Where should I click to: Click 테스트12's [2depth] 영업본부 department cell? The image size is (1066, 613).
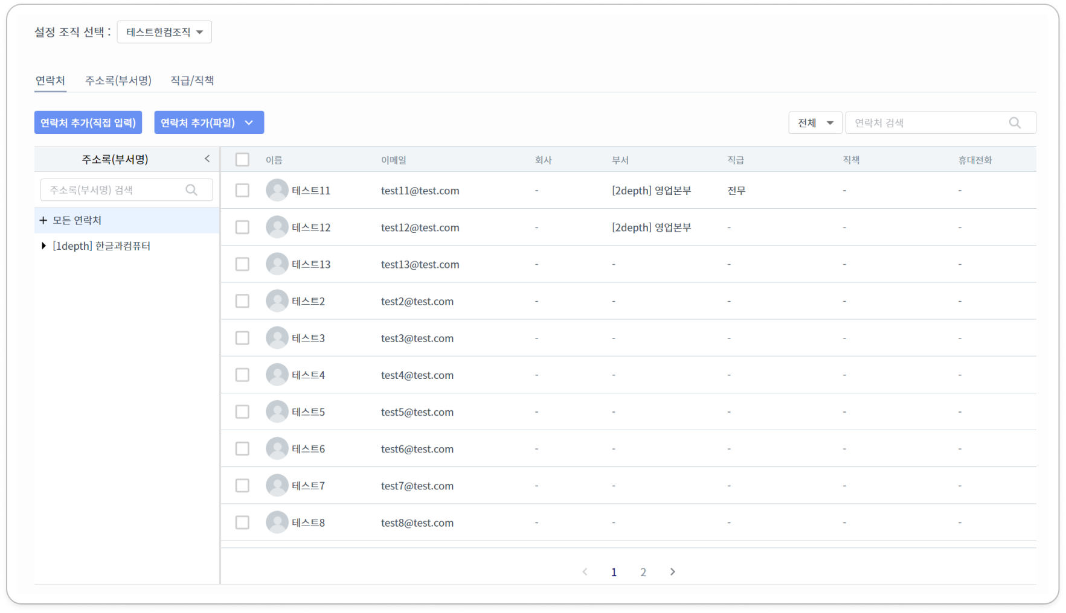(651, 227)
